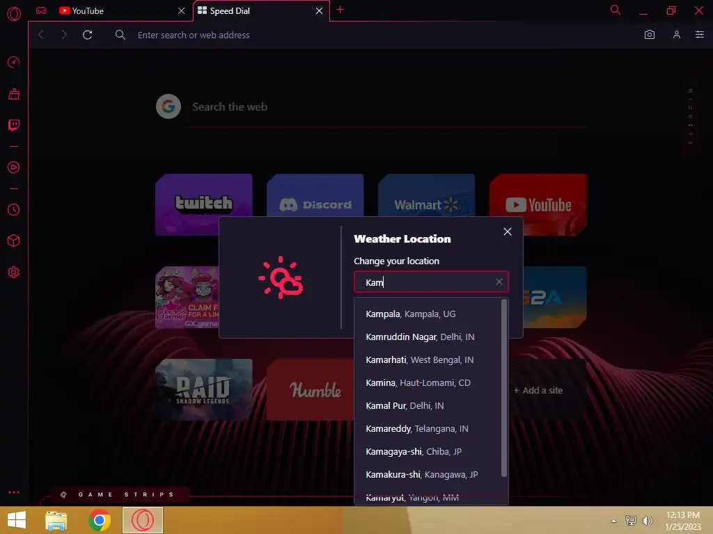The width and height of the screenshot is (713, 534).
Task: Click the volume speaker tray icon
Action: tap(647, 520)
